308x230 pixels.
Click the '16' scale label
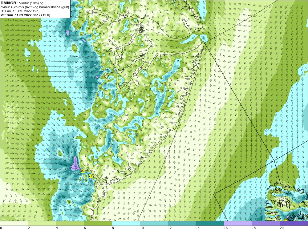coord(226,228)
